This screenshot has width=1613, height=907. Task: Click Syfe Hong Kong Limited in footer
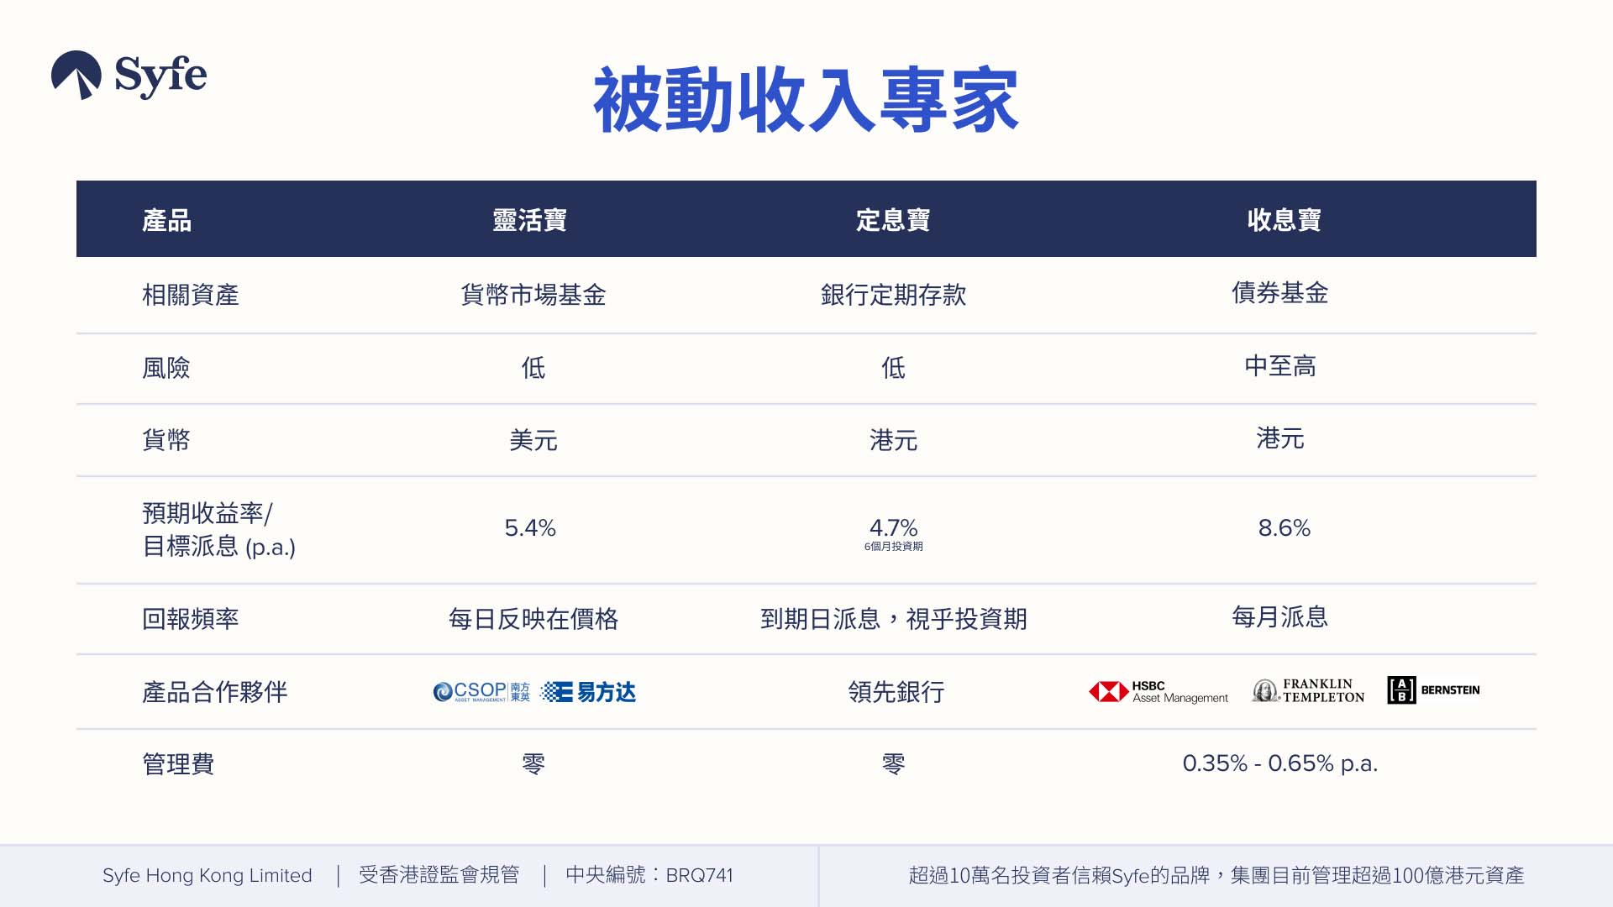208,876
